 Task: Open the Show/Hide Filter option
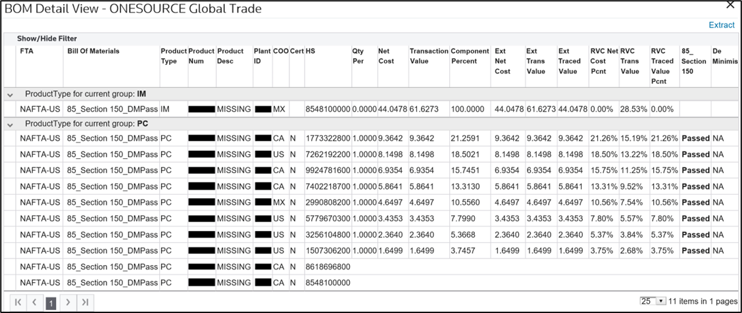[x=47, y=38]
